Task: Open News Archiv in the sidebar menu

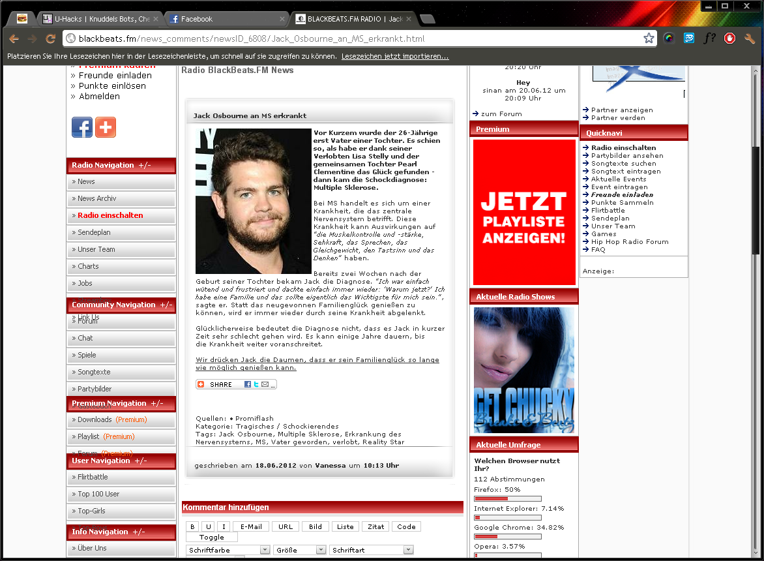Action: tap(121, 198)
